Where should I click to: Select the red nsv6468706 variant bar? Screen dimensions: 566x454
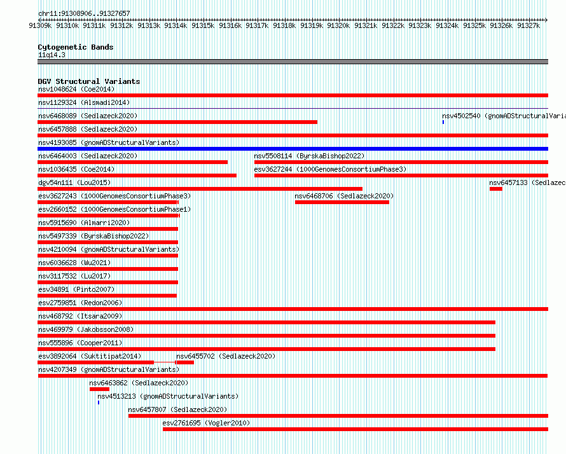click(342, 202)
